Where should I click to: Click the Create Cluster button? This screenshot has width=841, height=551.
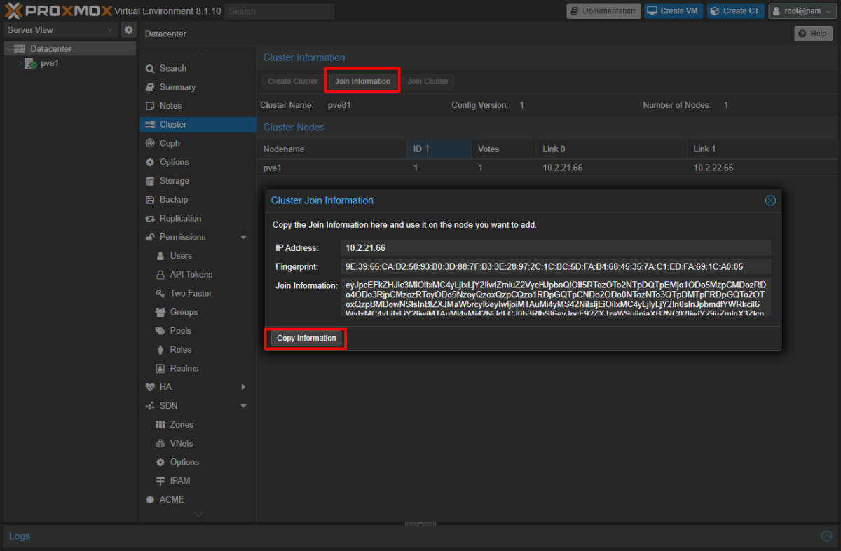coord(293,81)
